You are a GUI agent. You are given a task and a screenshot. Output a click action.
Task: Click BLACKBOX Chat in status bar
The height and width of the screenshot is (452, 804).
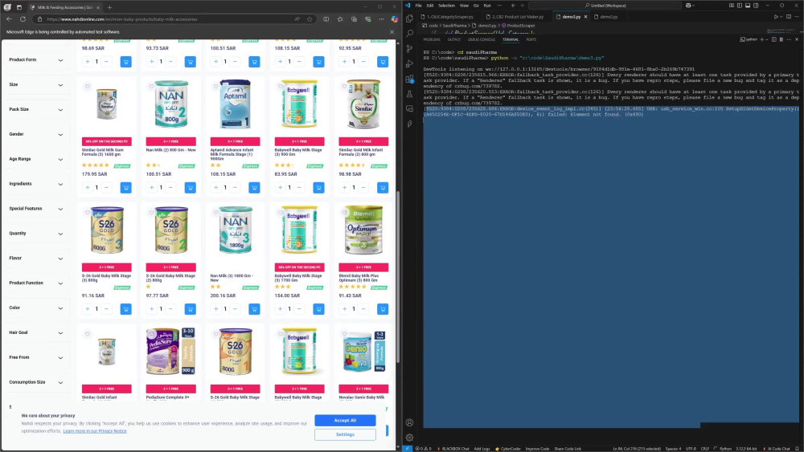tap(453, 449)
